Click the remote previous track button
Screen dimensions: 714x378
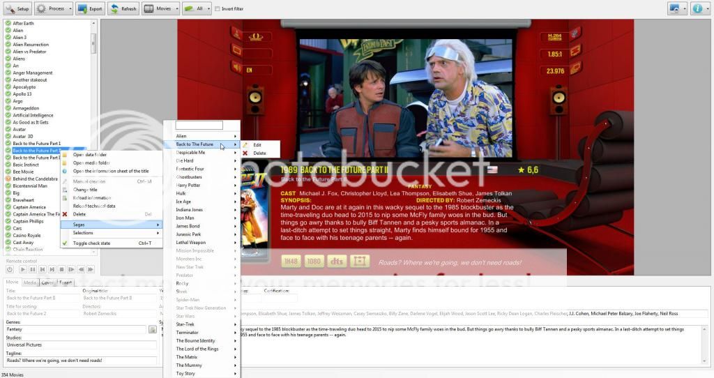pyautogui.click(x=43, y=270)
